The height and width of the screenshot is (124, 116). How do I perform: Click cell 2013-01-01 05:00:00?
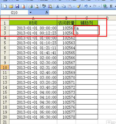pos(33,107)
